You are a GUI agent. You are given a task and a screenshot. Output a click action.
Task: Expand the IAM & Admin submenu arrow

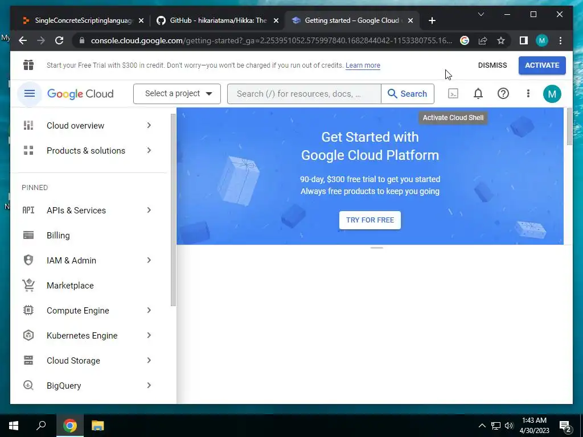pos(149,260)
